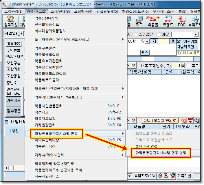Viewport: 204px width, 185px height.
Task: Click the DIK drug info icon
Action: click(x=190, y=121)
